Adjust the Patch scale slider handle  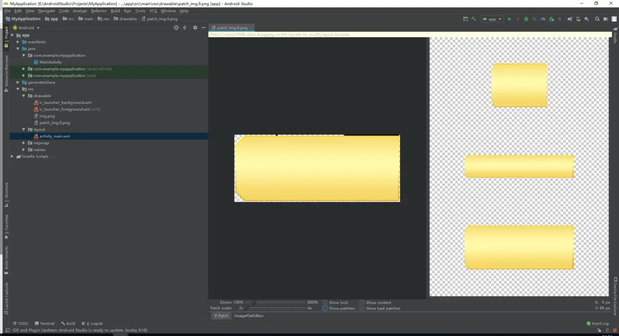(x=246, y=308)
